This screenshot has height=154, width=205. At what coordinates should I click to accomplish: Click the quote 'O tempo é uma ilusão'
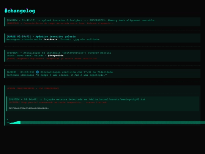click(x=71, y=75)
